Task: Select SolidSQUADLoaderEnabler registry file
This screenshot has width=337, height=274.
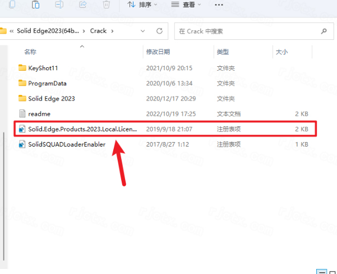Action: pyautogui.click(x=67, y=144)
